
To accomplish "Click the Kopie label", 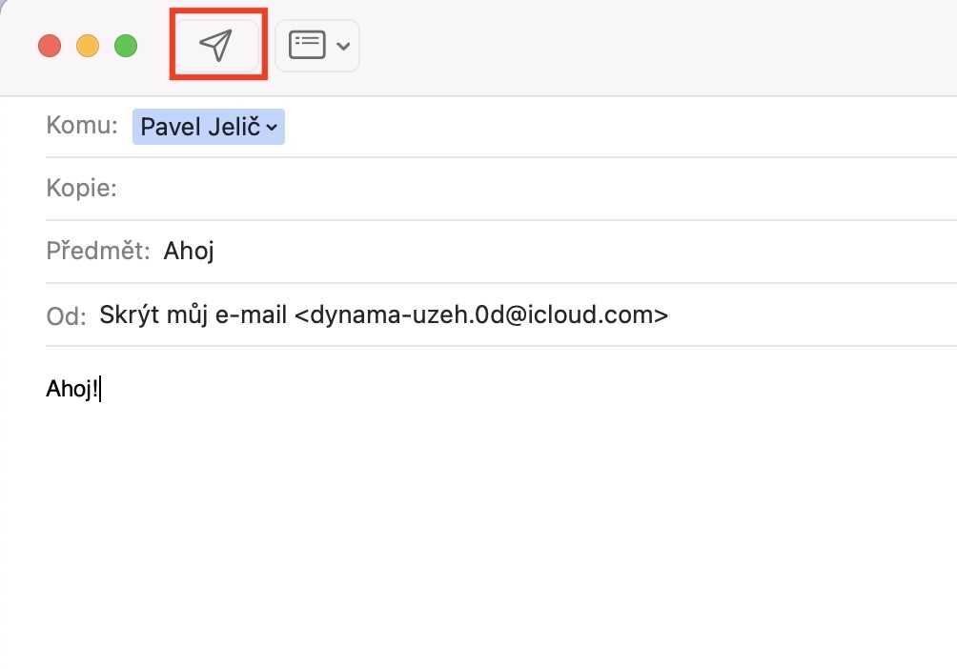I will pyautogui.click(x=81, y=189).
